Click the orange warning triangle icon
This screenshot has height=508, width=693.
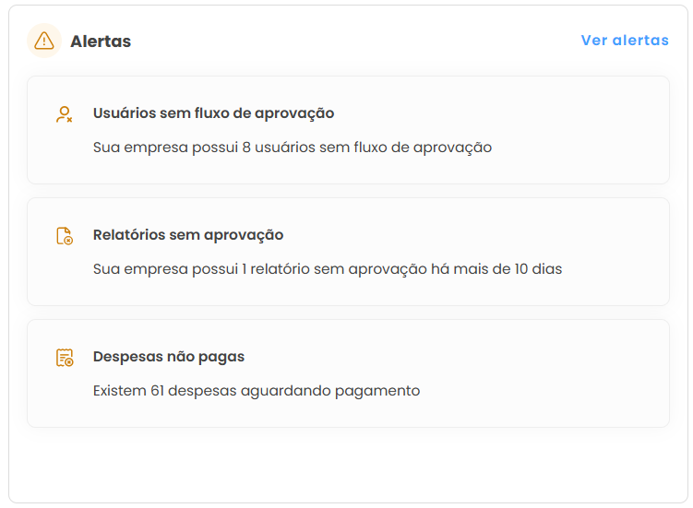44,41
